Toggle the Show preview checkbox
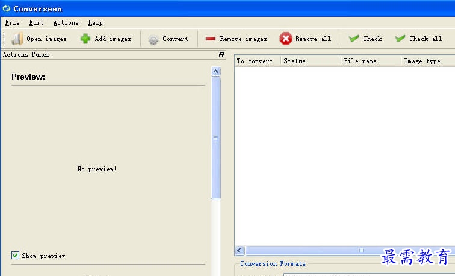This screenshot has width=455, height=276. [16, 255]
